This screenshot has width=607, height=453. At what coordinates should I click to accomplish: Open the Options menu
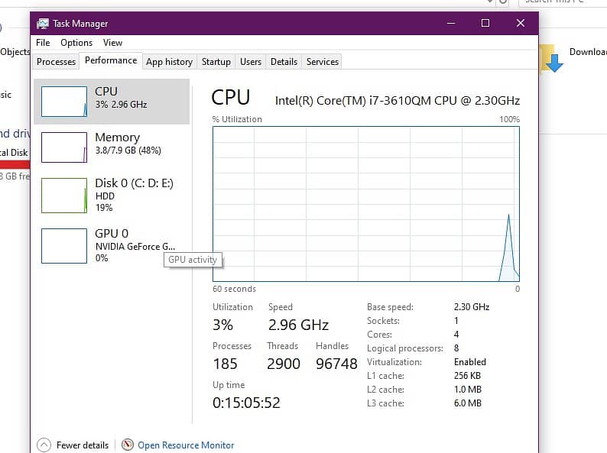(76, 43)
